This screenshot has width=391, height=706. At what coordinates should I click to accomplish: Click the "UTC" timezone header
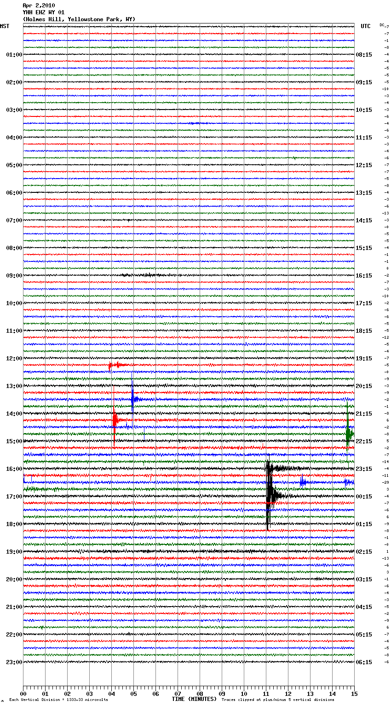pyautogui.click(x=366, y=26)
